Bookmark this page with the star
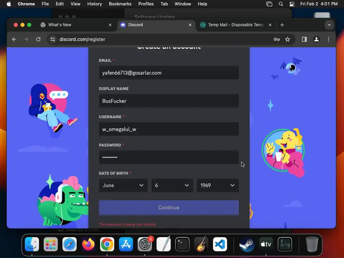 coord(288,39)
